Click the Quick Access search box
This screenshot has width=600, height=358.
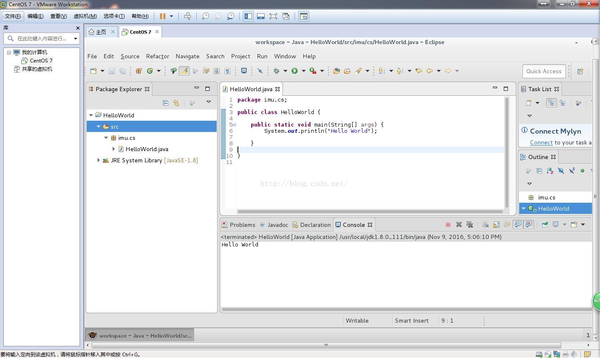tap(543, 71)
